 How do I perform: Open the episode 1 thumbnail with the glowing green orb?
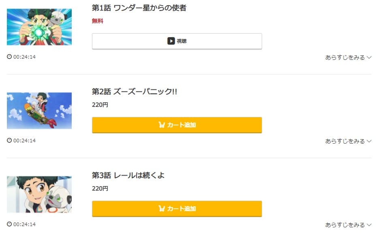pyautogui.click(x=39, y=27)
